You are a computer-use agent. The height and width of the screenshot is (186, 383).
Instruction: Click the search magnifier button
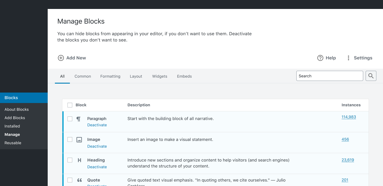pyautogui.click(x=371, y=76)
